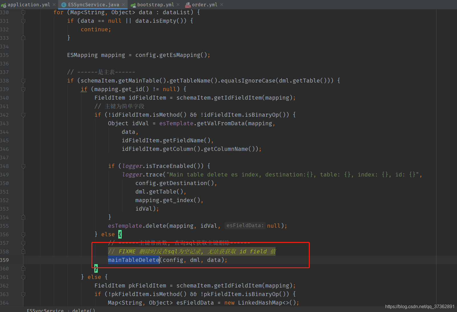Image resolution: width=457 pixels, height=312 pixels.
Task: Collapse comment fold at line 357
Action: point(23,243)
